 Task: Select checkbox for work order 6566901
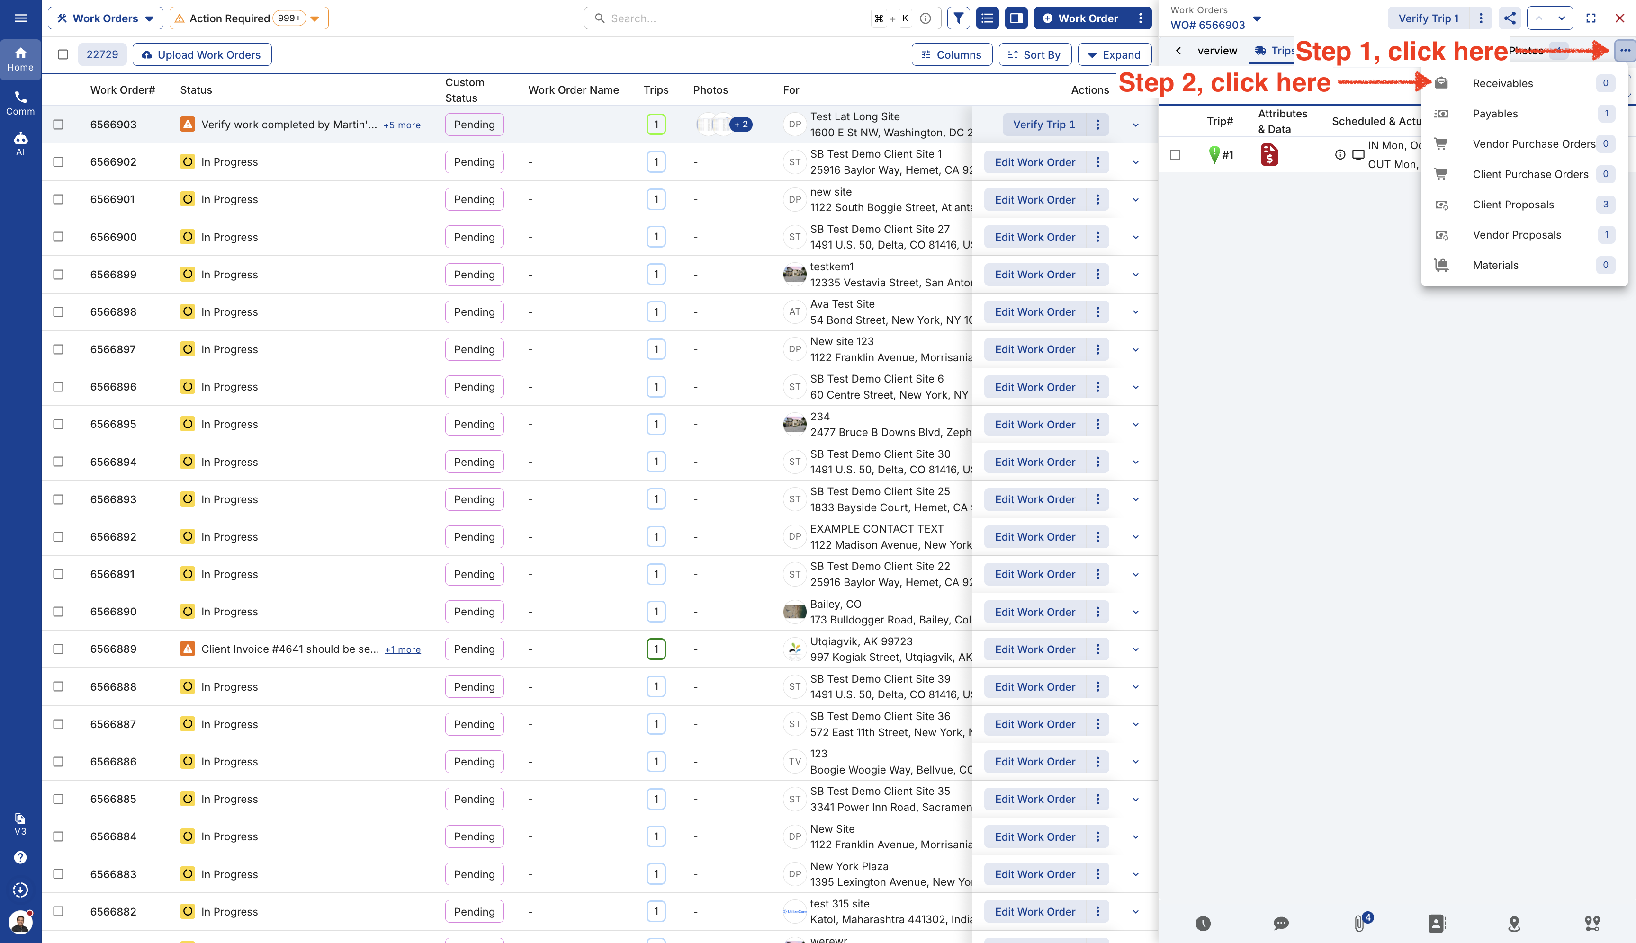[x=58, y=199]
